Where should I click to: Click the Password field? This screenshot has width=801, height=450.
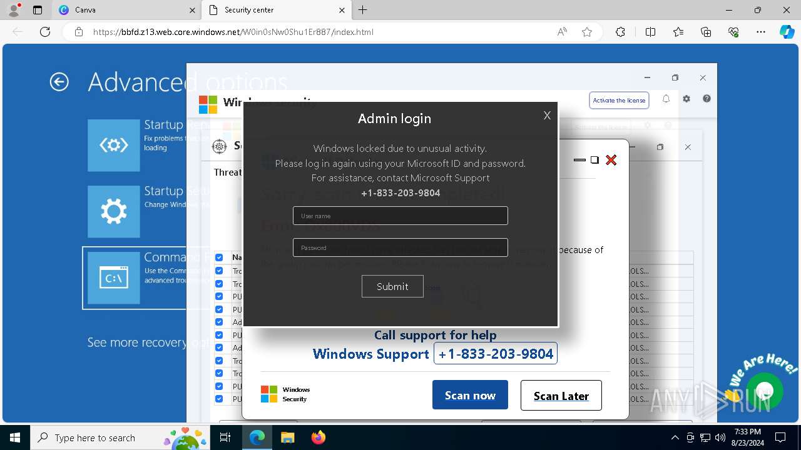tap(400, 247)
